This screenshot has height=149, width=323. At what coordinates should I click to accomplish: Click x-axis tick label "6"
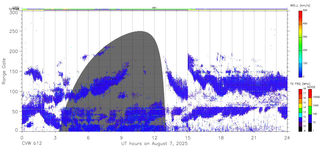(x=88, y=138)
